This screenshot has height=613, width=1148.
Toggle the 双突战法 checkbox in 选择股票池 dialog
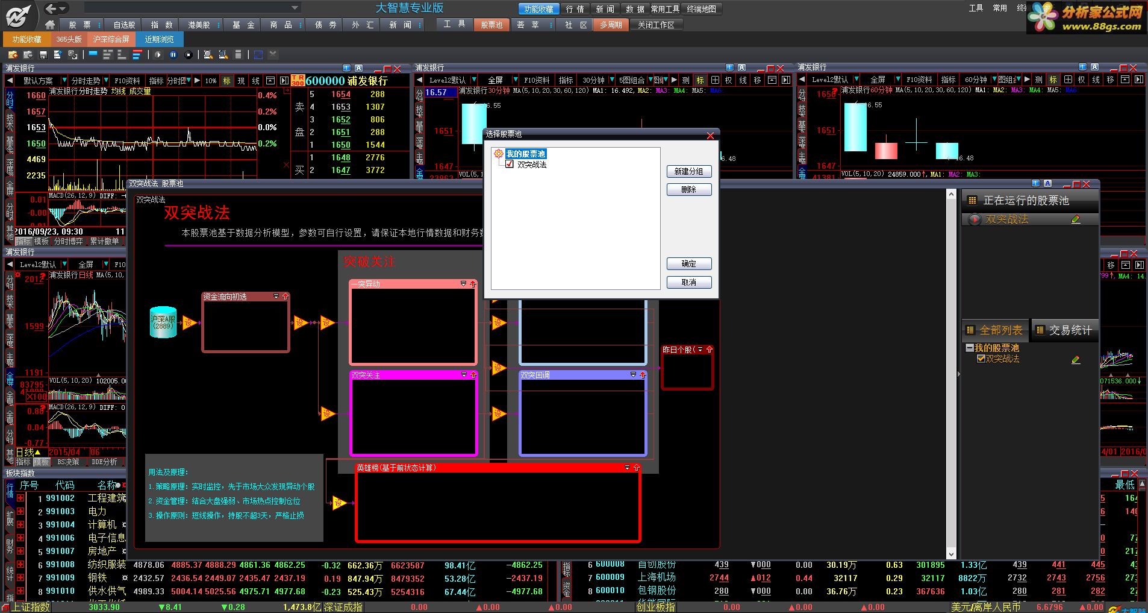click(510, 165)
